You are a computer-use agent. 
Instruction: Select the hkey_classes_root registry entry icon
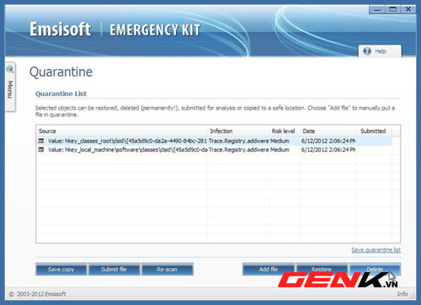[41, 141]
